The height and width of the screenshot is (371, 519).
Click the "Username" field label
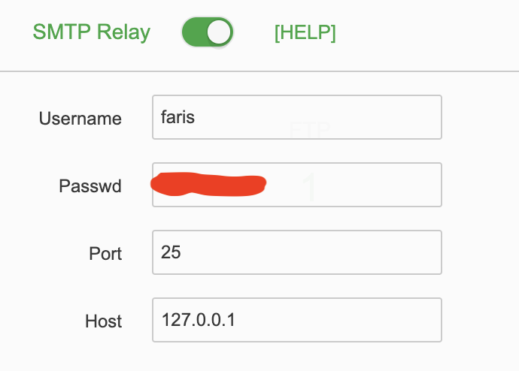pyautogui.click(x=80, y=119)
